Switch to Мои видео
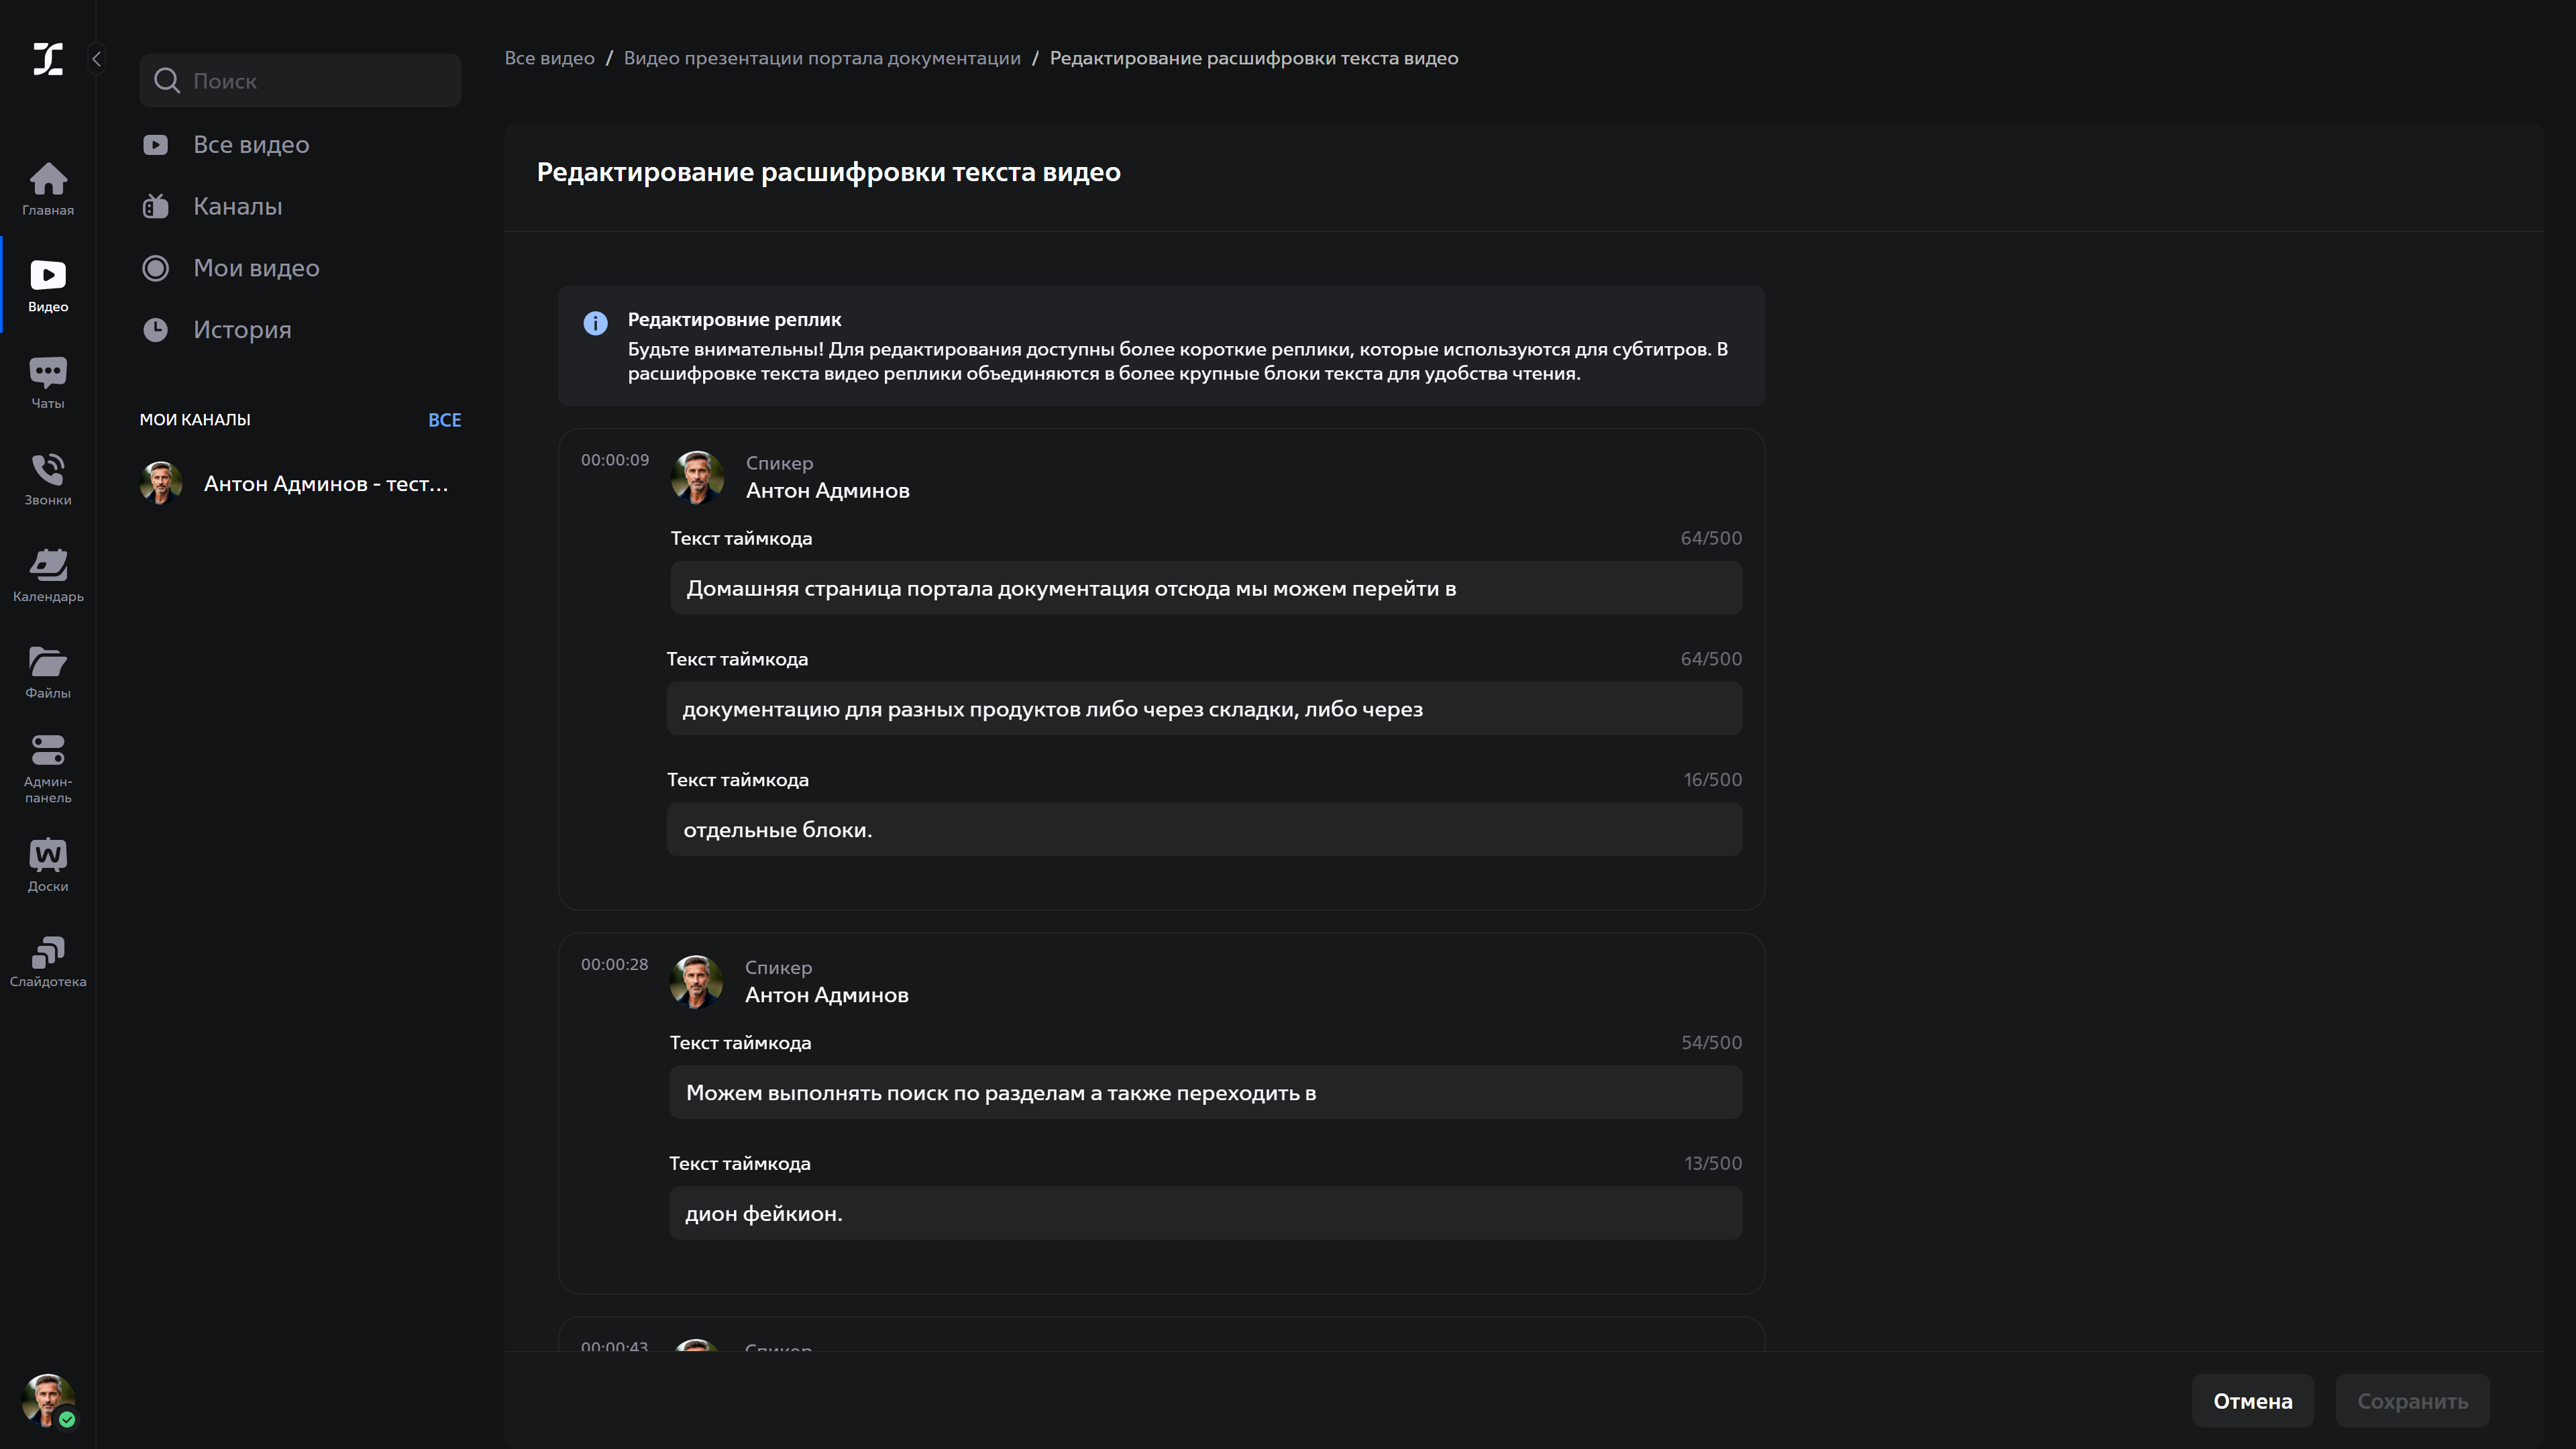The width and height of the screenshot is (2576, 1449). coord(256,267)
